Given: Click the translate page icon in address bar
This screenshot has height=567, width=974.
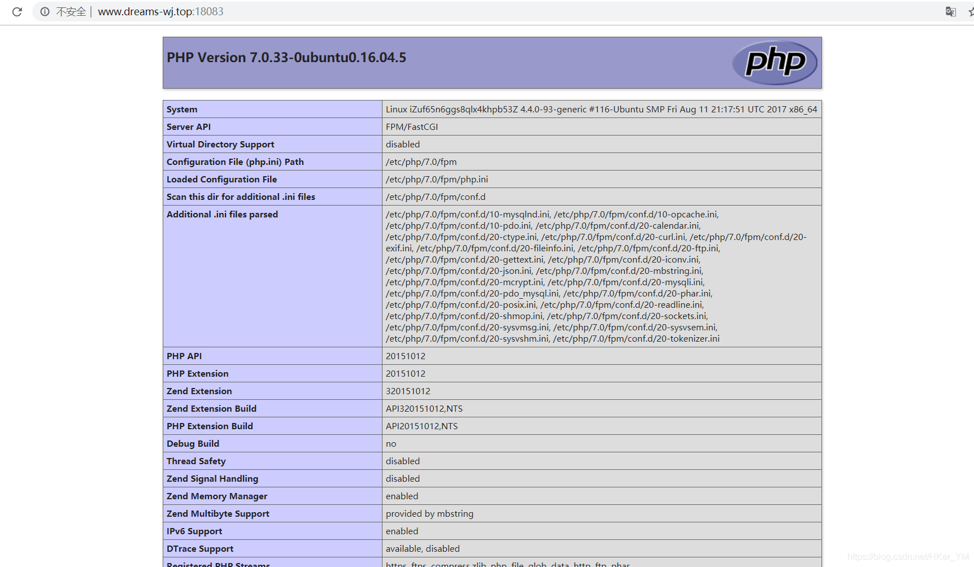Looking at the screenshot, I should point(951,11).
